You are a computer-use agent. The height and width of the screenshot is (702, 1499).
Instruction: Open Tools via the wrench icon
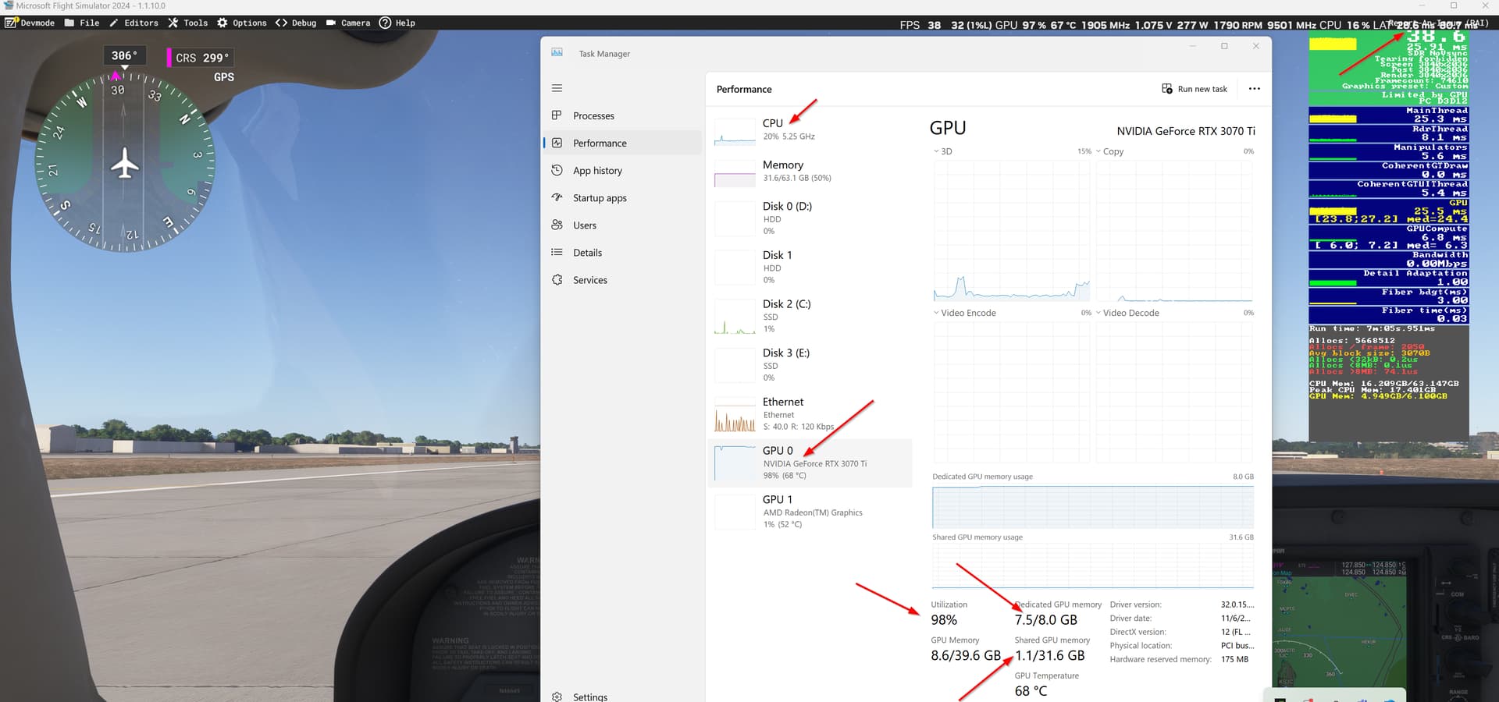[173, 23]
